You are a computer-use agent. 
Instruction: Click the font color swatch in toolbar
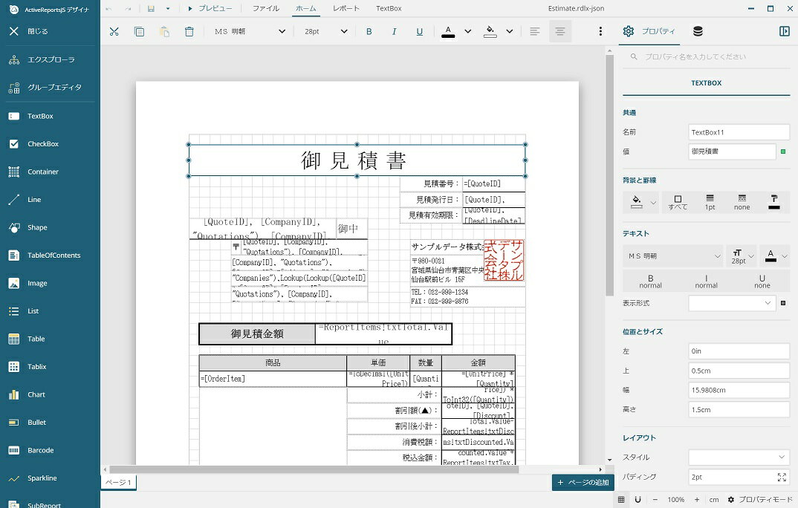point(448,31)
